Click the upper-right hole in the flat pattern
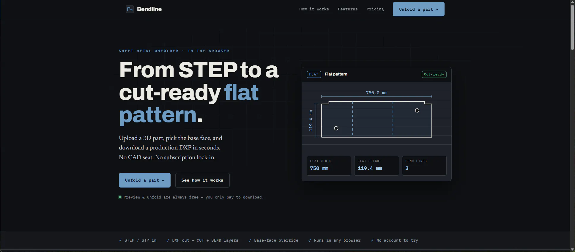The image size is (575, 252). coord(417,111)
